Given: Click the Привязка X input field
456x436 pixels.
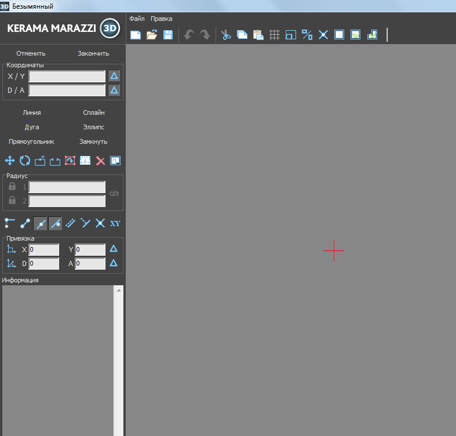Looking at the screenshot, I should 43,250.
